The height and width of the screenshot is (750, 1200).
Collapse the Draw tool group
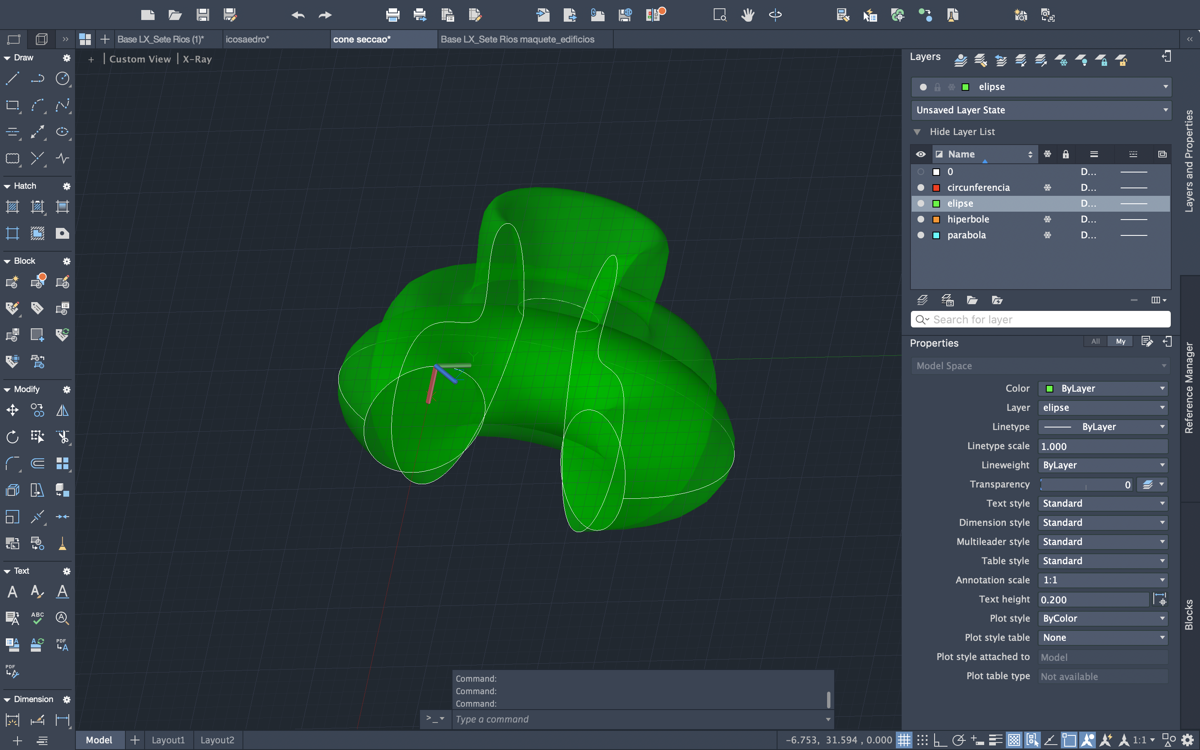(x=7, y=58)
